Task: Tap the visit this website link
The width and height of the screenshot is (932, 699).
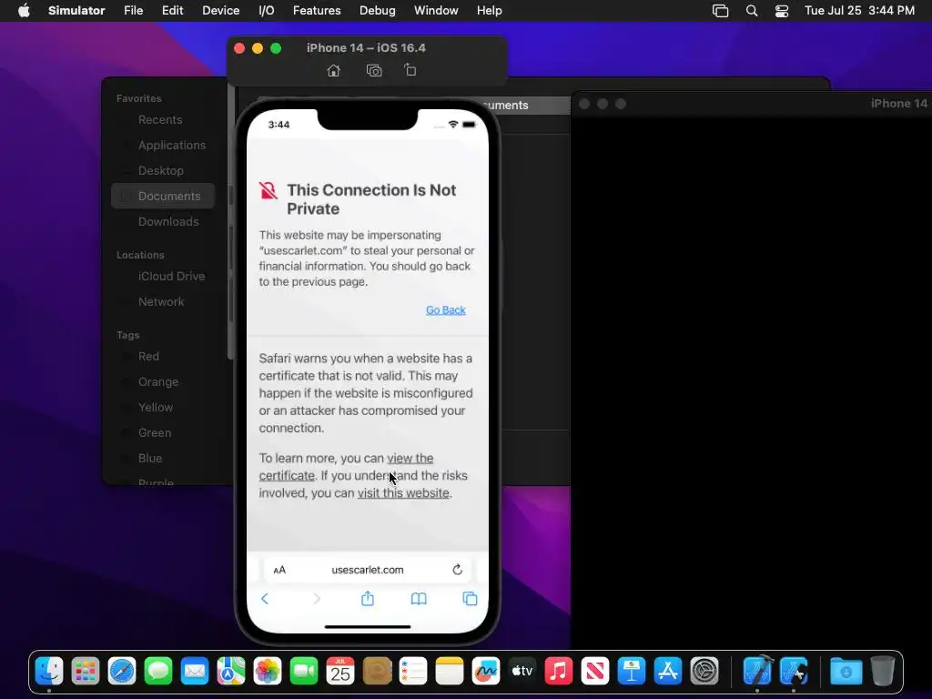Action: point(403,492)
